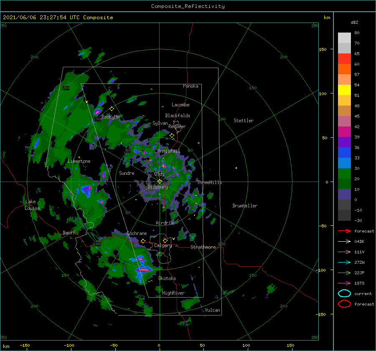This screenshot has height=351, width=376.
Task: Select the dark gray -10 dBZ swatch
Action: [344, 215]
